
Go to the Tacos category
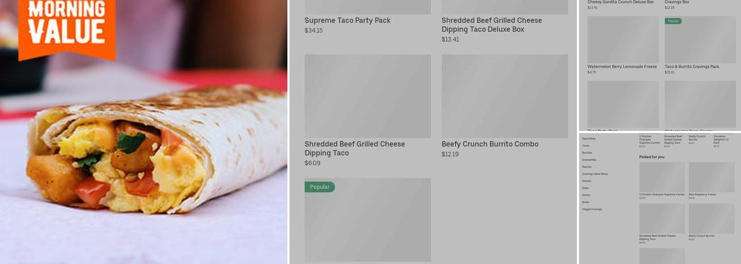click(x=585, y=145)
